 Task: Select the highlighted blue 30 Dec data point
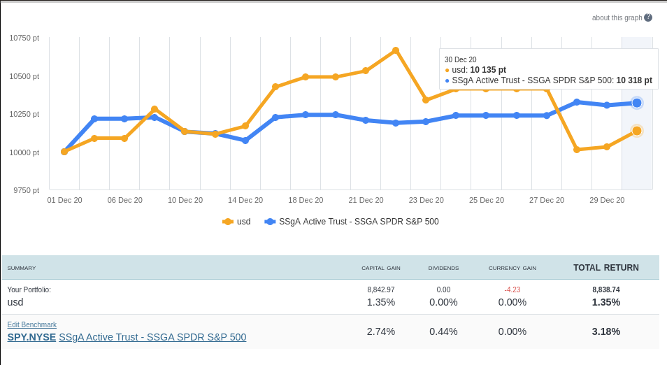click(637, 103)
